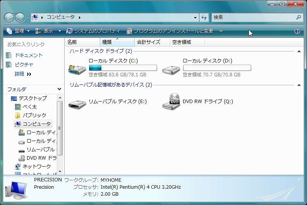
Task: Click the 検索 search input box
Action: [x=254, y=17]
